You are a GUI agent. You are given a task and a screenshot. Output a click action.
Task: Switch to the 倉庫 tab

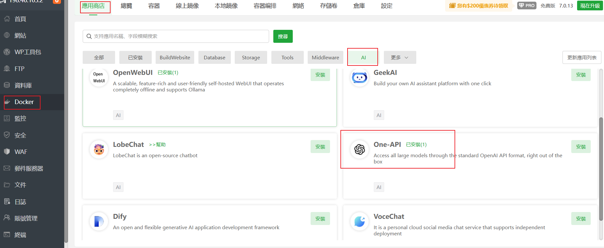pyautogui.click(x=359, y=6)
